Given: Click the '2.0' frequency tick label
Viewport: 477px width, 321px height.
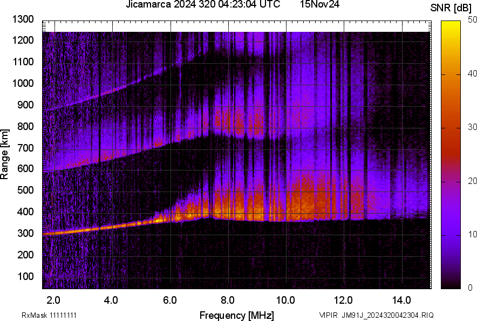Looking at the screenshot, I should (x=53, y=298).
